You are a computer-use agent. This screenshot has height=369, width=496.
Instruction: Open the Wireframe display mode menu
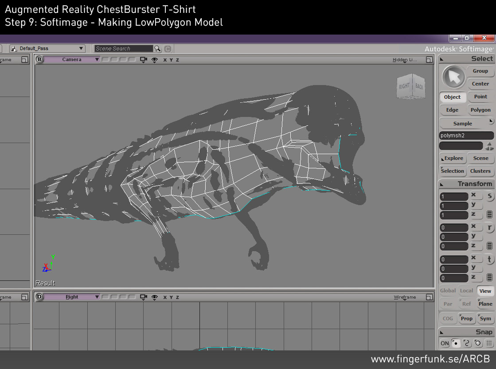405,297
